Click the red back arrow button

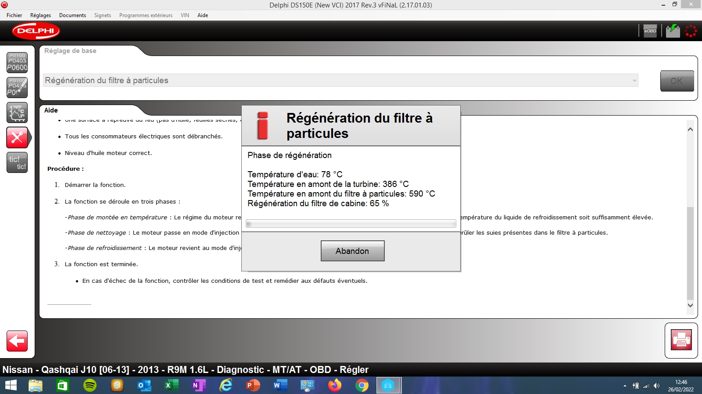(x=17, y=341)
